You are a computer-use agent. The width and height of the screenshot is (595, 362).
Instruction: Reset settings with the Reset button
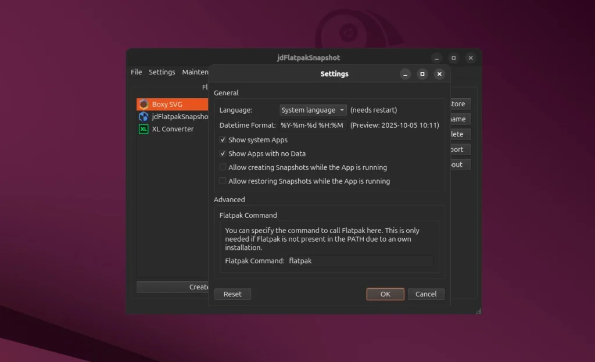point(232,294)
